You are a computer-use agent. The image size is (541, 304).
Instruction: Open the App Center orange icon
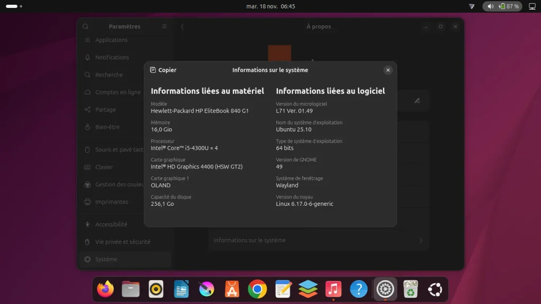point(232,289)
